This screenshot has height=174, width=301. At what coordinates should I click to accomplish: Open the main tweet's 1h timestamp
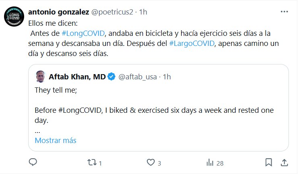(143, 12)
